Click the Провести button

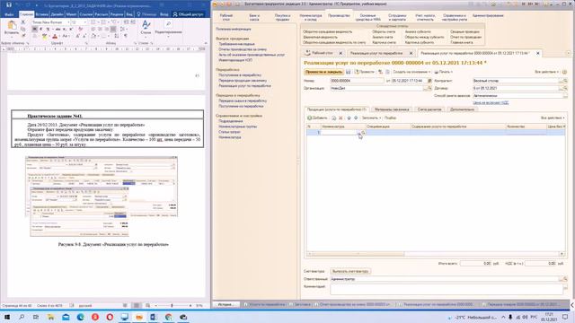coord(364,72)
